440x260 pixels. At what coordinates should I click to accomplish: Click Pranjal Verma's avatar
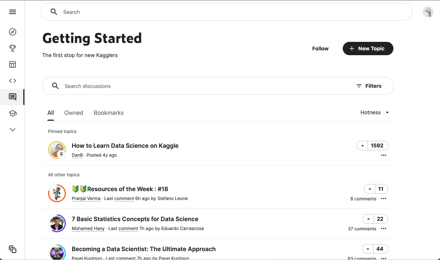pyautogui.click(x=57, y=193)
